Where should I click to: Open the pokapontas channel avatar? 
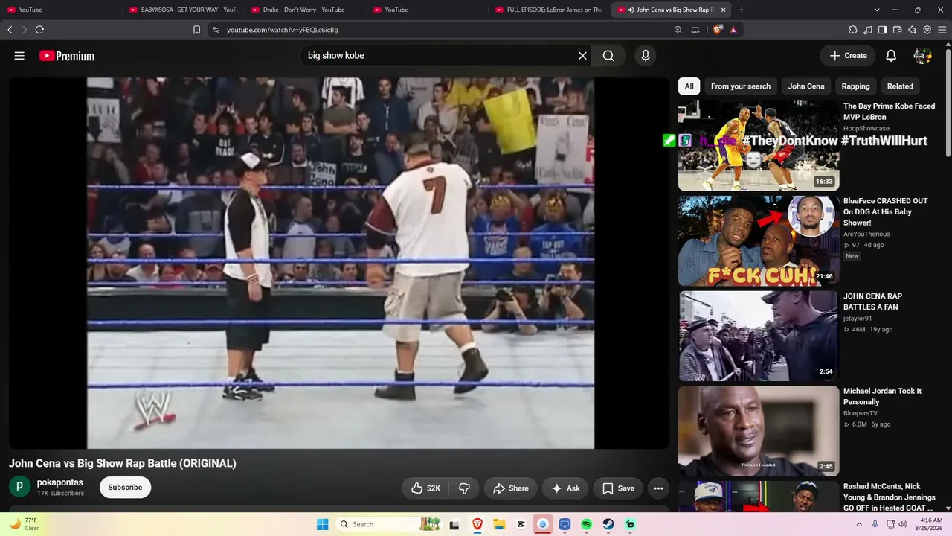pos(19,487)
